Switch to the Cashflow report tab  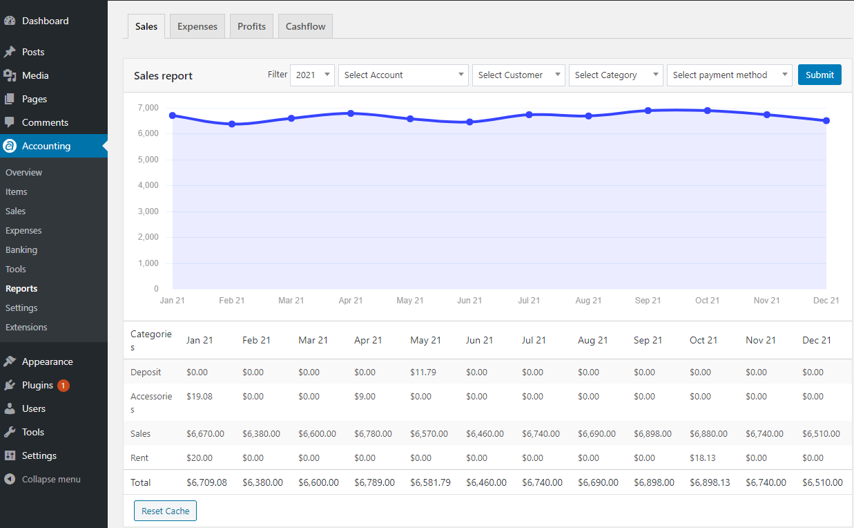tap(306, 26)
